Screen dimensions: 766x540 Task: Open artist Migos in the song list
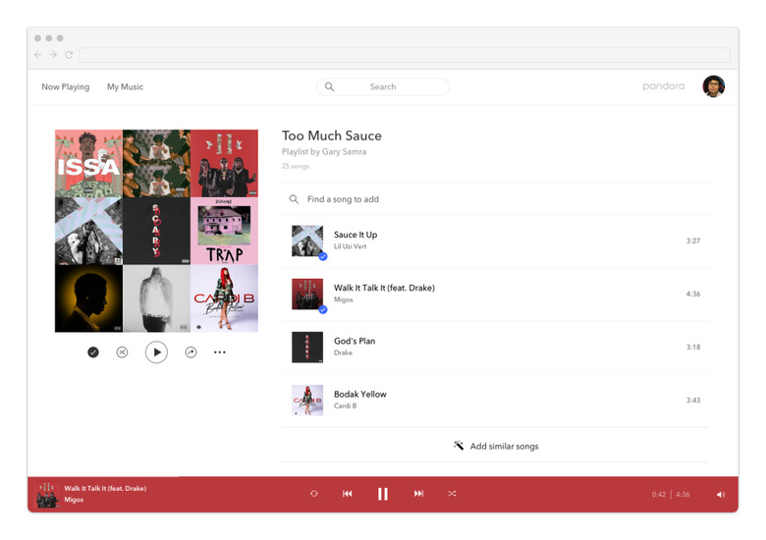click(344, 299)
